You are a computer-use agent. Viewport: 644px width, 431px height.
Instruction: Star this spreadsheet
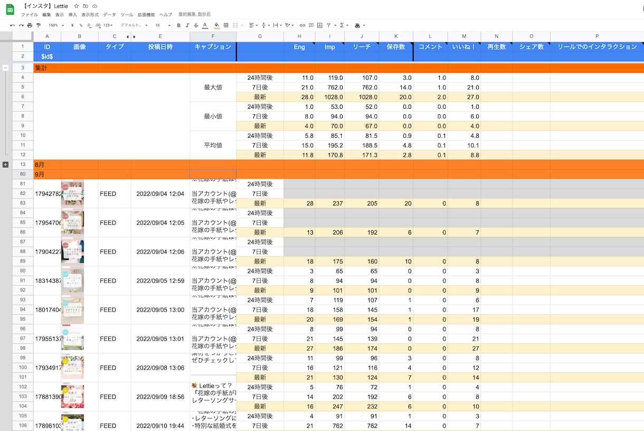77,6
